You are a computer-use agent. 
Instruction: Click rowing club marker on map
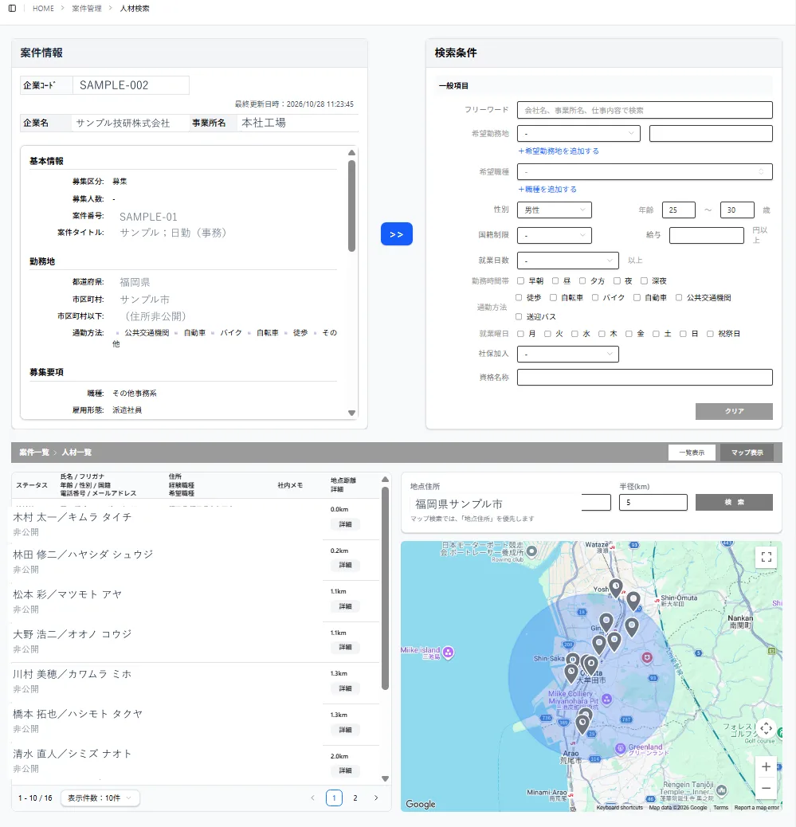531,551
